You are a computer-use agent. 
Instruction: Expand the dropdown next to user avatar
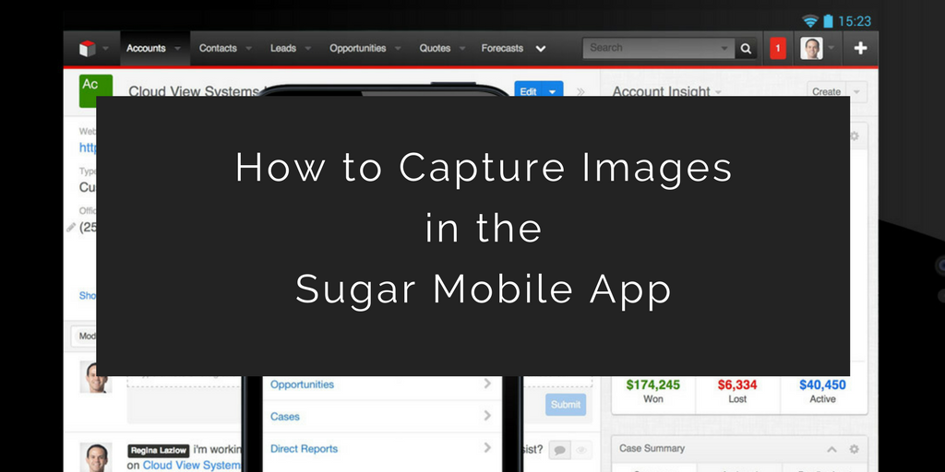pos(832,48)
